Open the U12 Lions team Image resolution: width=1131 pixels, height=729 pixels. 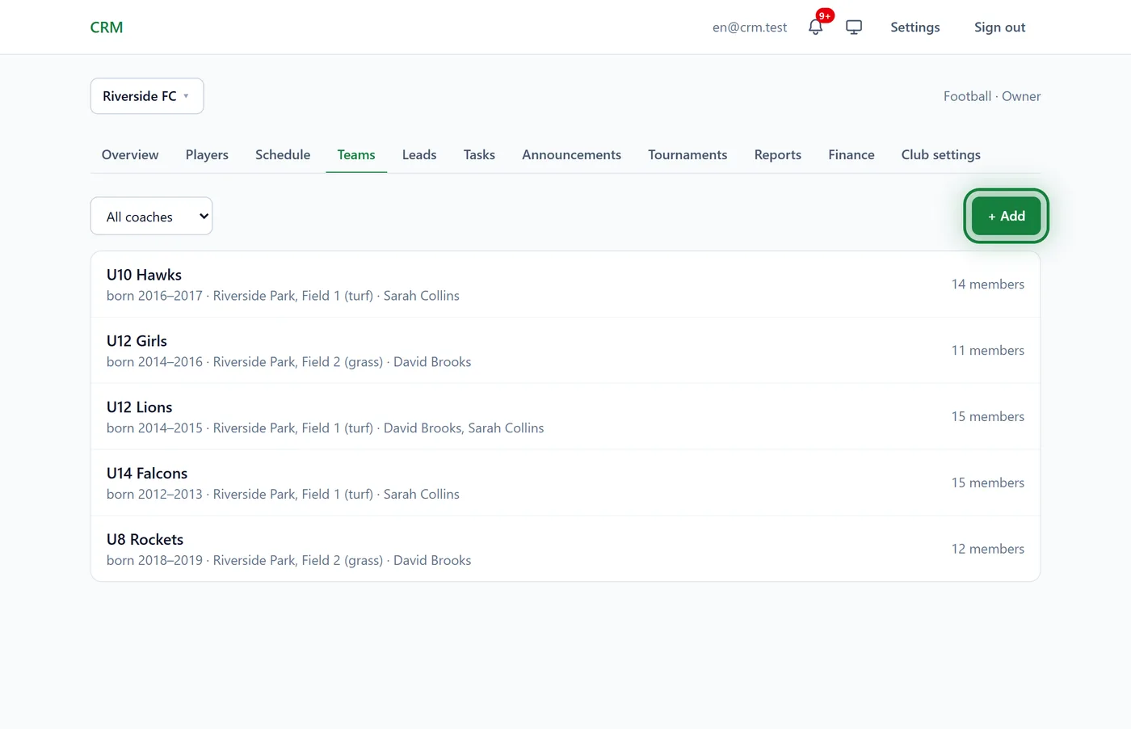pos(565,417)
